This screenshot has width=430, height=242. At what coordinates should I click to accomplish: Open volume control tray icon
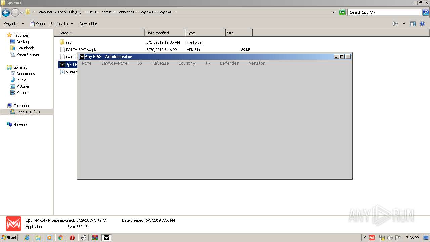[x=390, y=238]
